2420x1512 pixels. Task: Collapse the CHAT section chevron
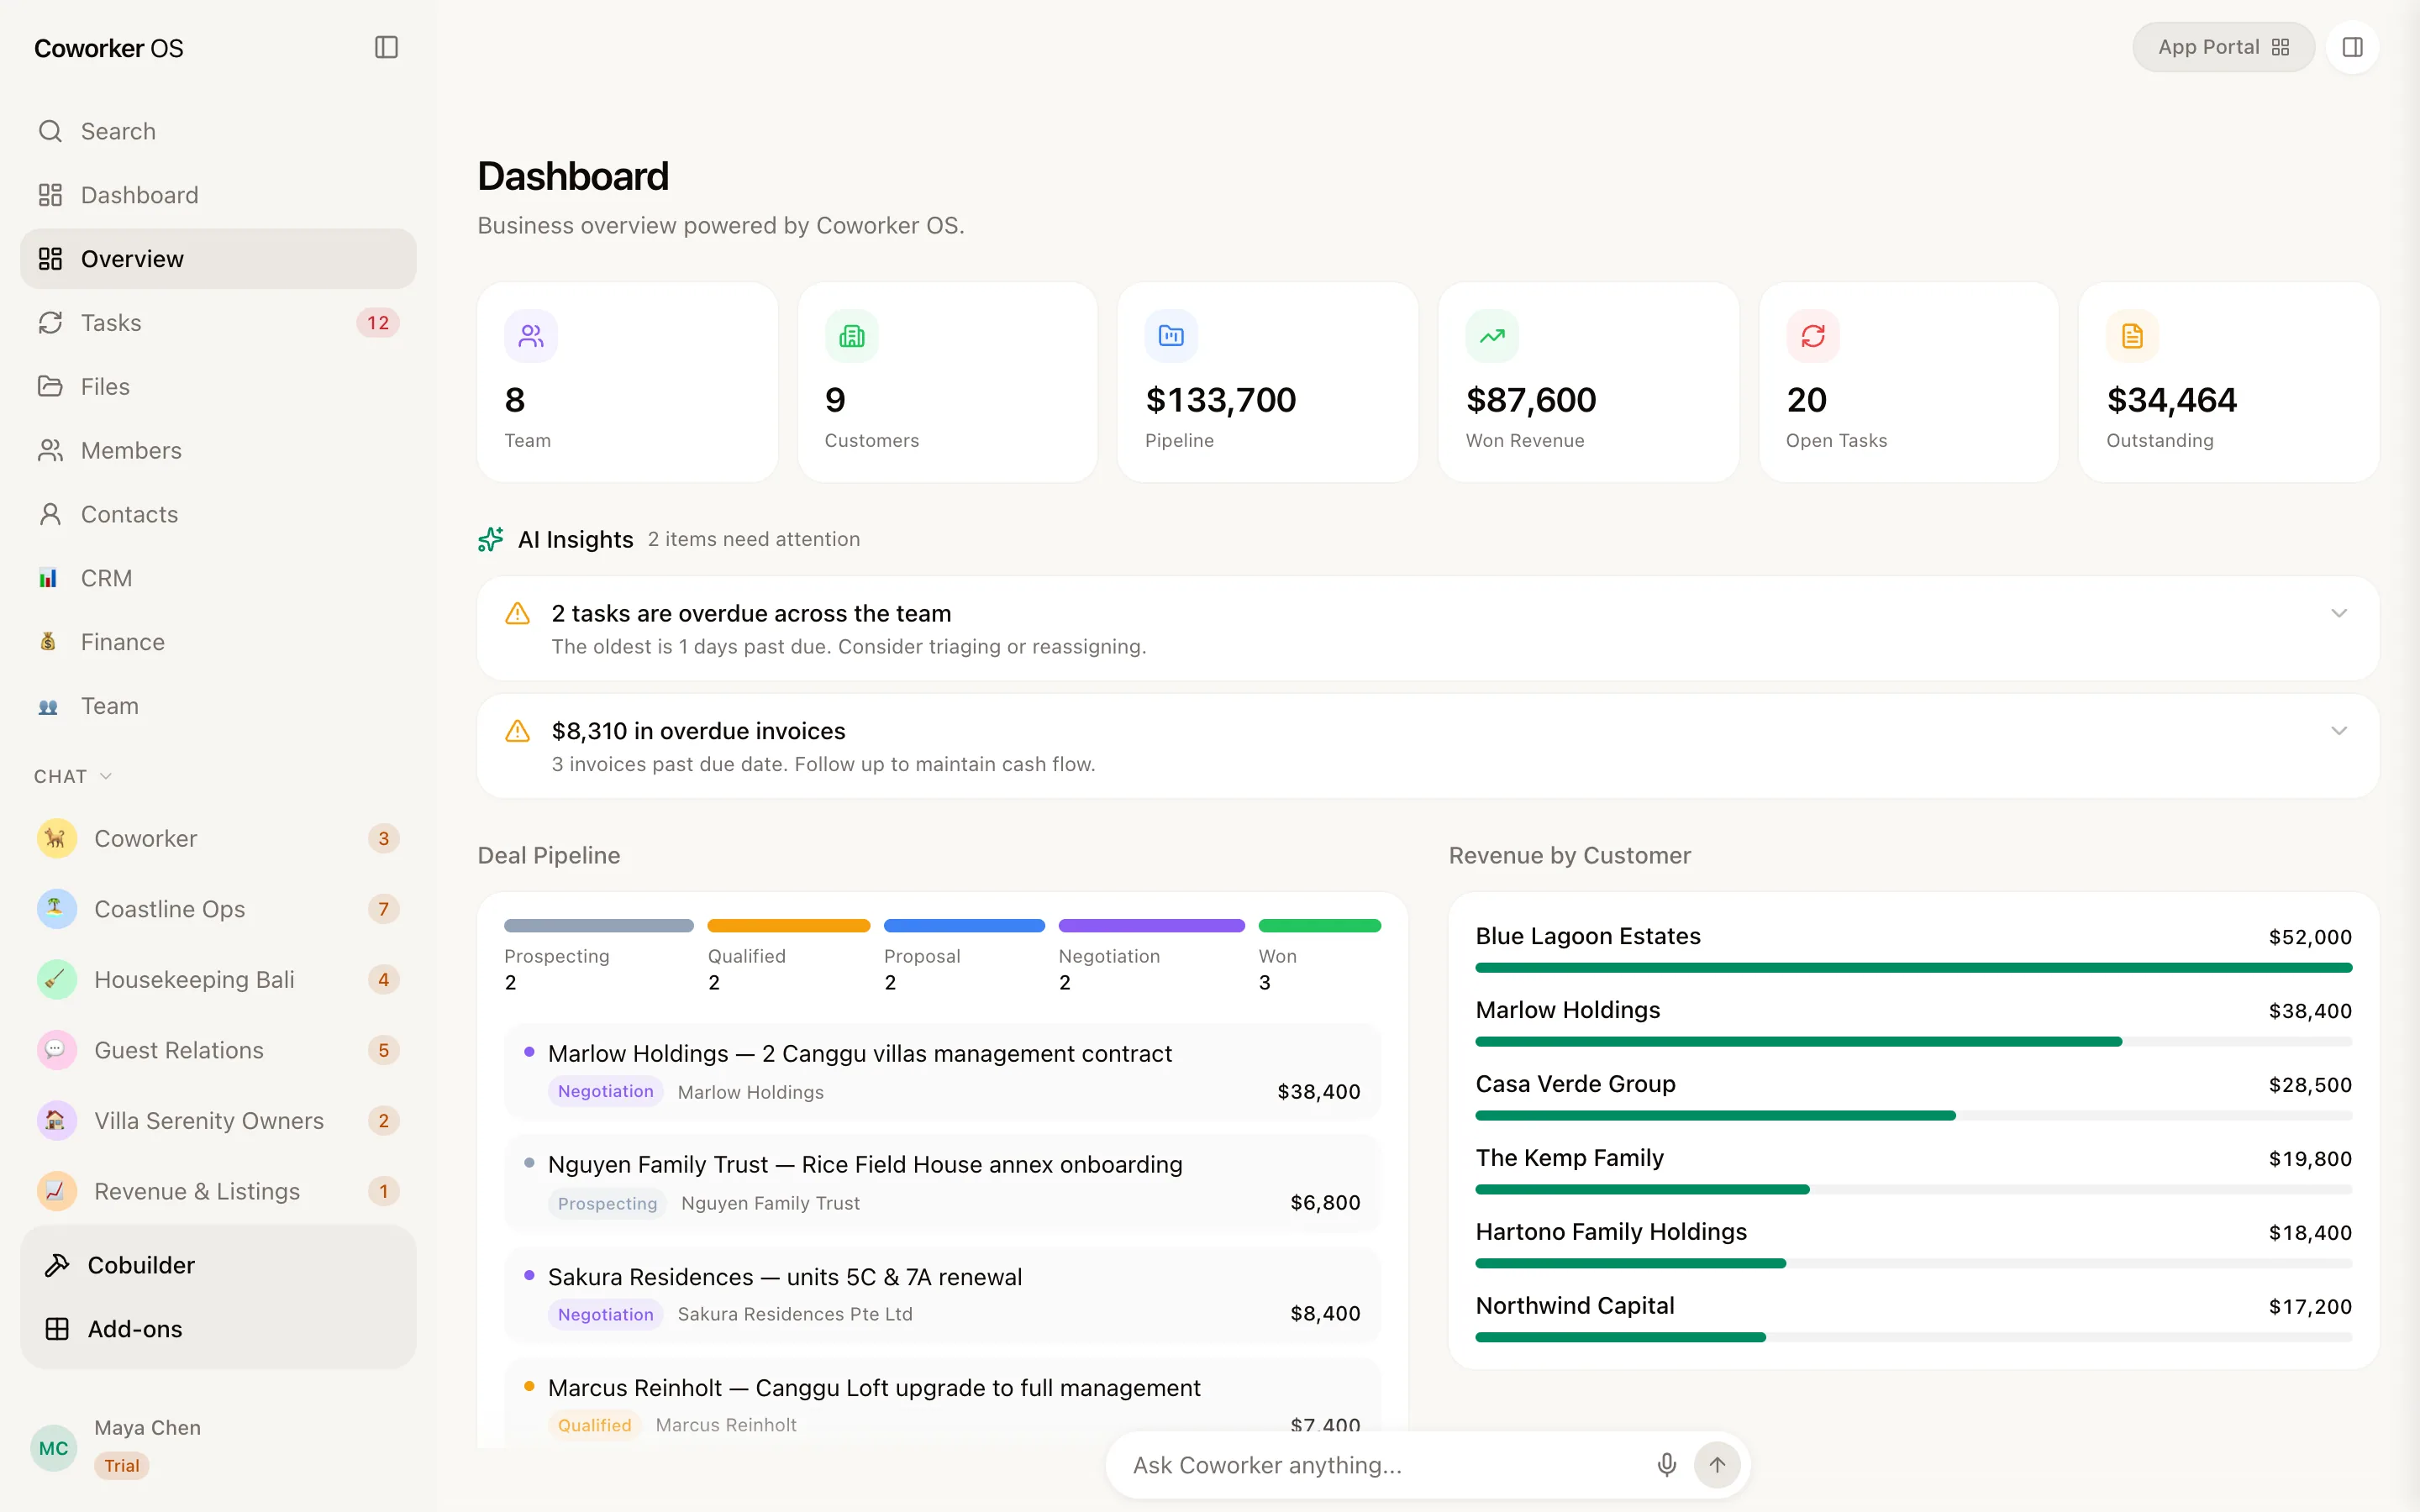[x=106, y=776]
